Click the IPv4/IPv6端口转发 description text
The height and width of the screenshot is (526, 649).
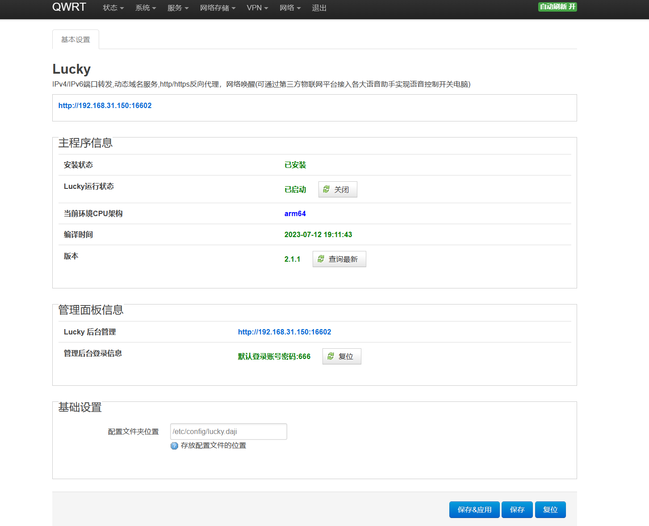261,84
